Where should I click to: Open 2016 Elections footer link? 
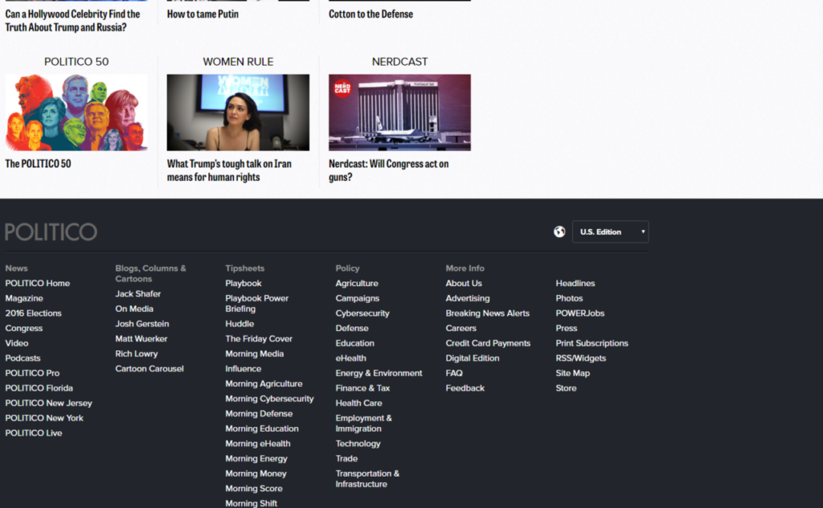[x=33, y=313]
